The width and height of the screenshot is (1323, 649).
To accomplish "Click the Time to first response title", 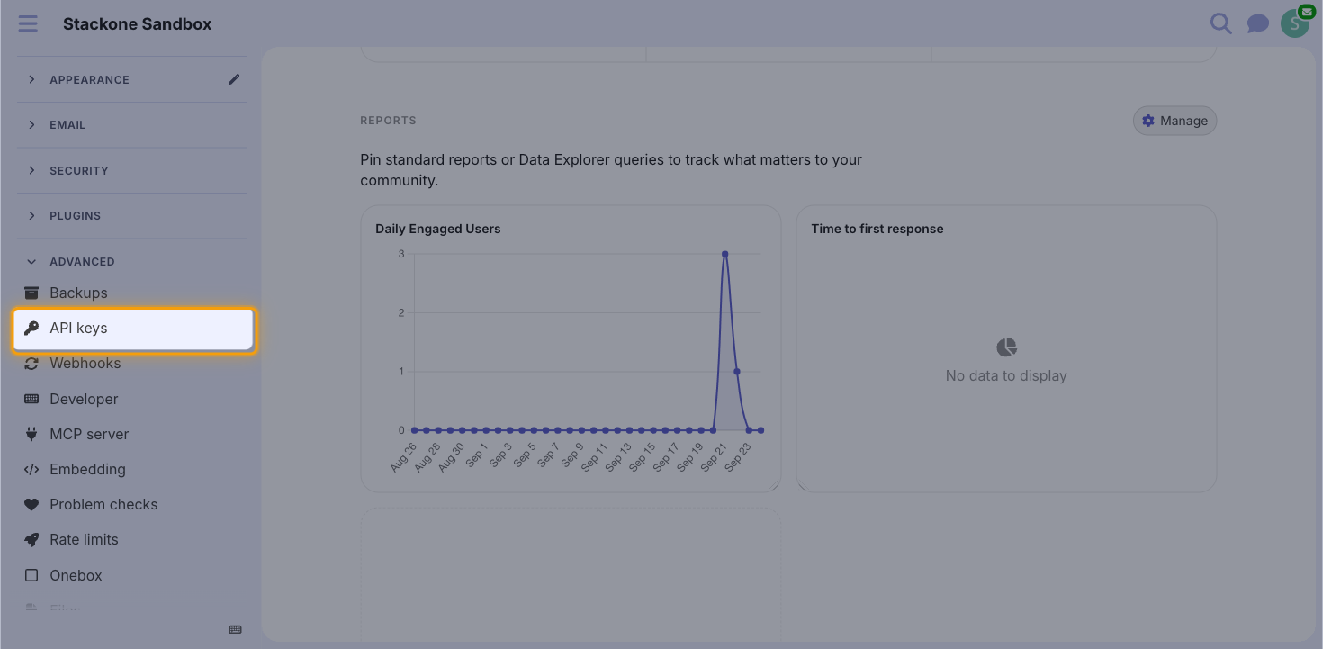I will tap(877, 229).
